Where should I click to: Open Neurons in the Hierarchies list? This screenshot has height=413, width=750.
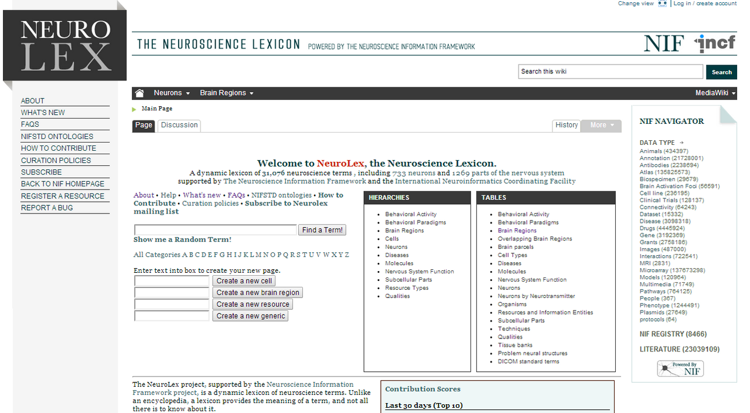(396, 247)
